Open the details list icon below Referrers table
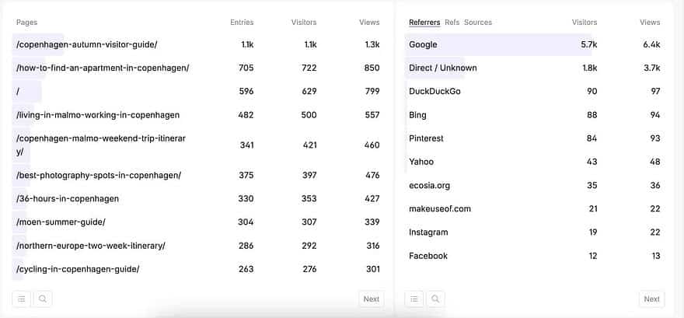 [x=415, y=299]
